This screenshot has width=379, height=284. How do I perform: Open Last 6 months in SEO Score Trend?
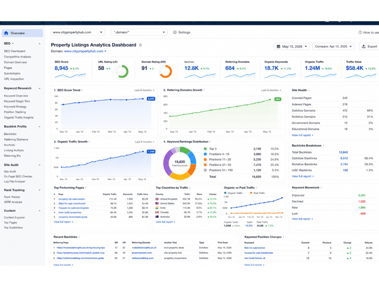tap(144, 91)
